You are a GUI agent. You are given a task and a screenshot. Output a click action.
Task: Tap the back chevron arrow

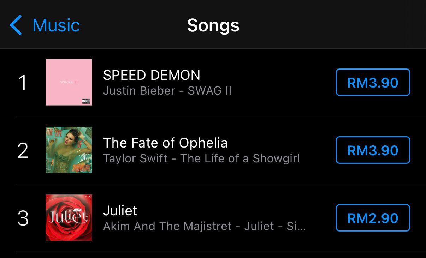pos(16,25)
